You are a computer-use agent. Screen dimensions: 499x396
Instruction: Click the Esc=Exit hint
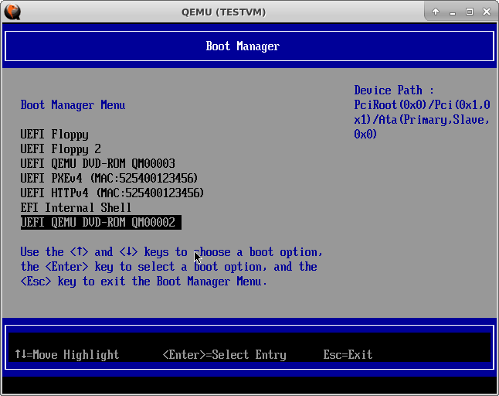[x=348, y=354]
